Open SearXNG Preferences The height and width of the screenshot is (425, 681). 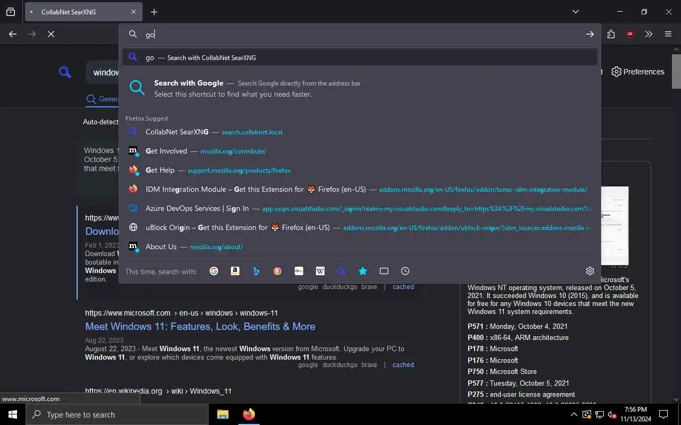click(638, 72)
